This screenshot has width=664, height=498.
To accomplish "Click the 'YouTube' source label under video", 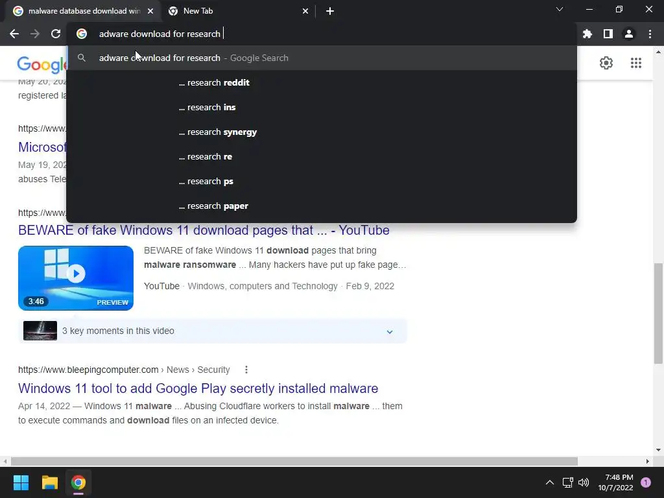I will (161, 286).
